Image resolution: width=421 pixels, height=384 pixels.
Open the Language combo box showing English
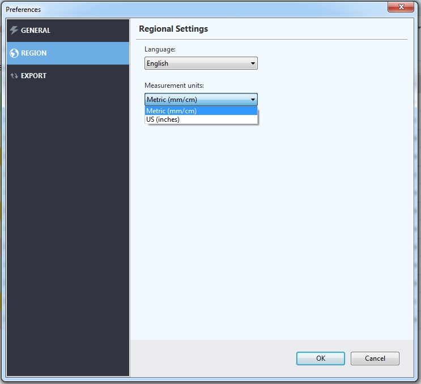[195, 63]
